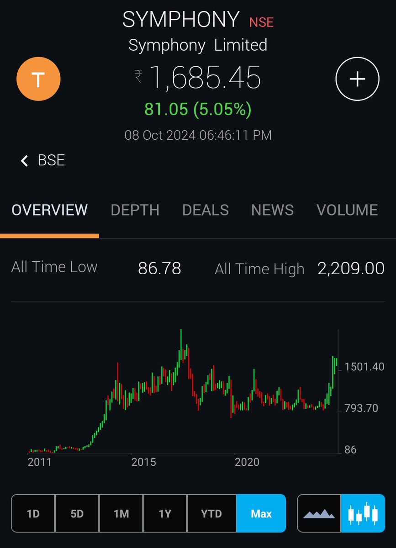The width and height of the screenshot is (396, 548).
Task: Tap the price 1,685.45
Action: (205, 77)
